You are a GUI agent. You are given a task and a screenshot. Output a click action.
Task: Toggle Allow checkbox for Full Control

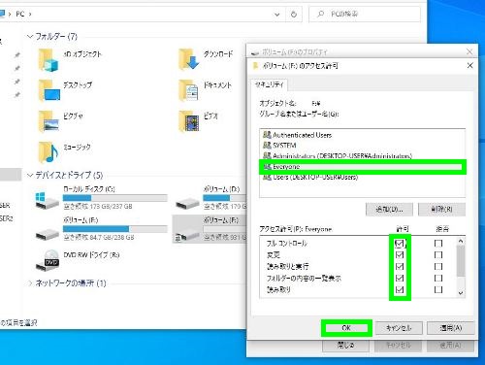click(x=400, y=243)
